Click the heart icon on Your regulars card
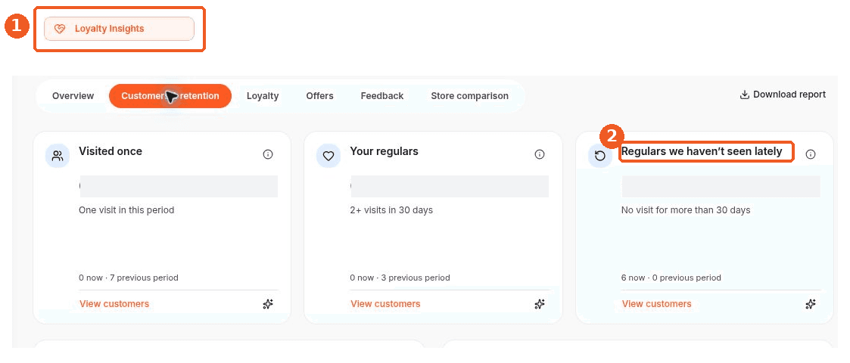This screenshot has height=363, width=850. pyautogui.click(x=328, y=156)
